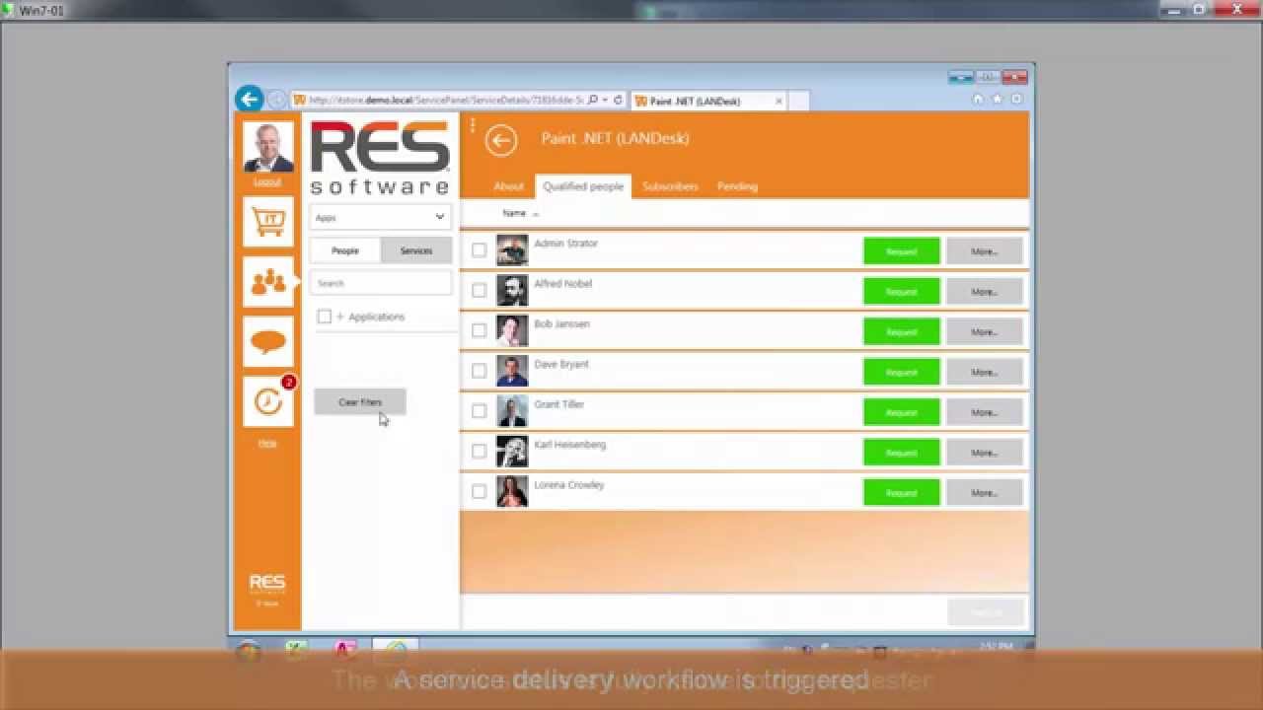Screen dimensions: 1263x710
Task: Tick the checkbox for Admin Strator
Action: (x=480, y=250)
